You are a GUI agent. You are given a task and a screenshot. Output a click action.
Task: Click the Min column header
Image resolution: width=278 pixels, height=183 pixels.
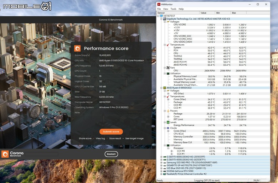point(223,13)
